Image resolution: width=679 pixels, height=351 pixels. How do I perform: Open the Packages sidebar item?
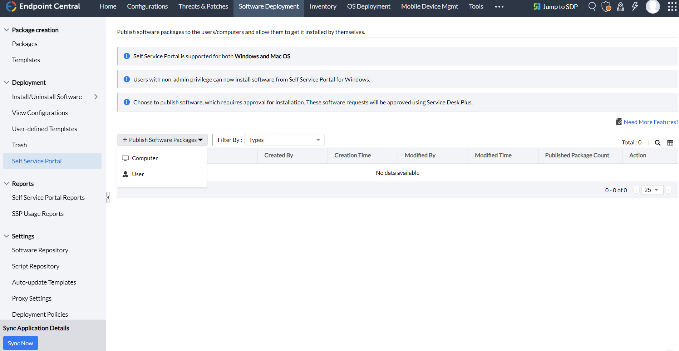[x=25, y=44]
